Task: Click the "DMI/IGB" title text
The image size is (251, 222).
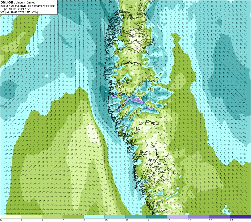Action: click(7, 3)
